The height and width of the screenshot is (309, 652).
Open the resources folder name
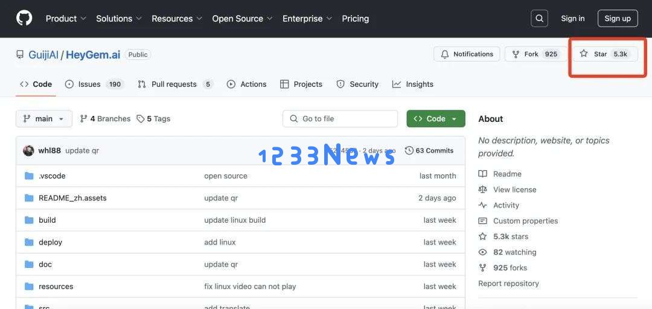(56, 286)
